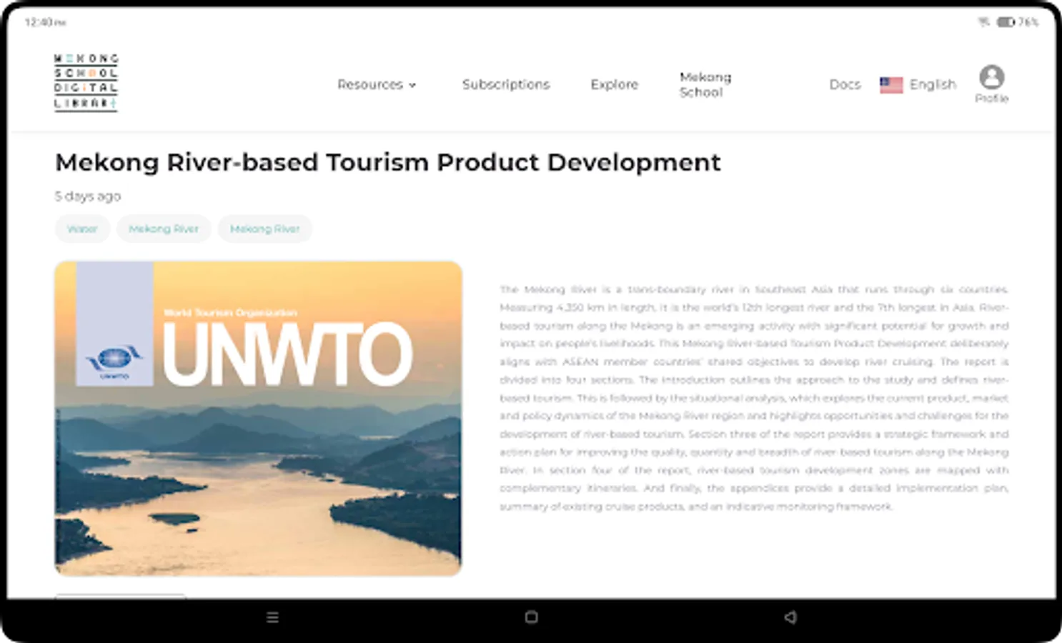The image size is (1062, 643).
Task: Expand the Resources dropdown menu
Action: (x=377, y=84)
